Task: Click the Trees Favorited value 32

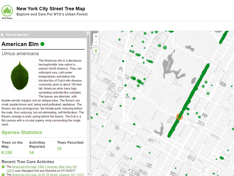Action: (59, 148)
